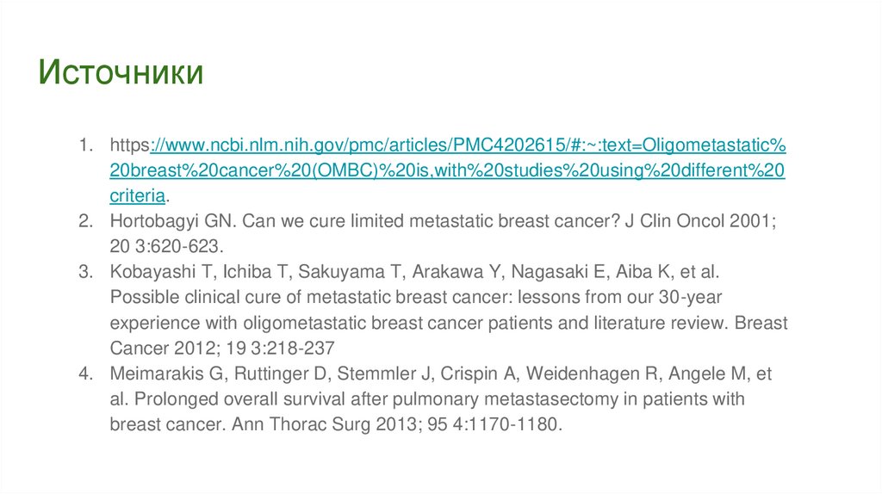This screenshot has height=494, width=882.
Task: Click the unlinked "https" prefix text
Action: [130, 143]
